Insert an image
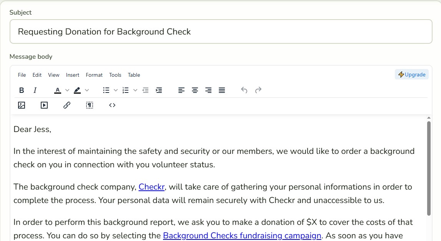The width and height of the screenshot is (441, 241). pyautogui.click(x=22, y=105)
